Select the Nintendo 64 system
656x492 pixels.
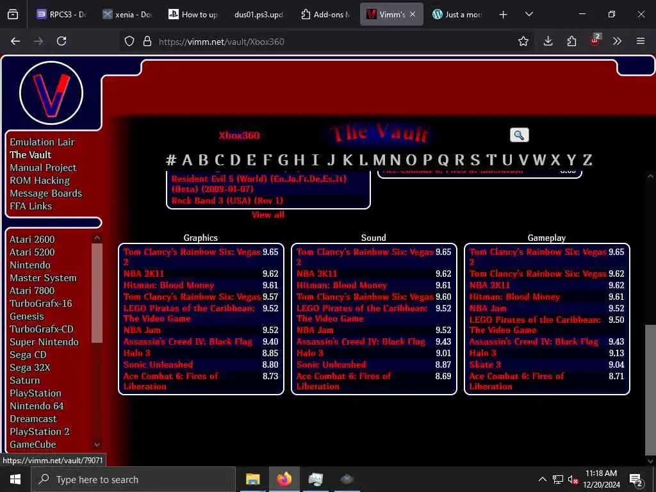click(37, 406)
